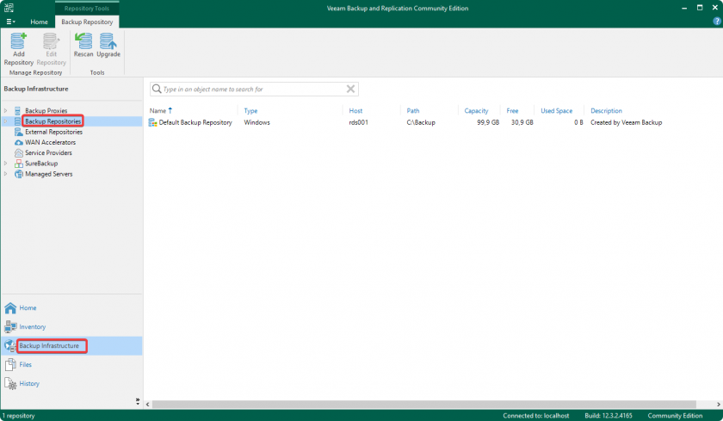The image size is (723, 421).
Task: Open the Inventory view in navigation pane
Action: click(x=32, y=327)
